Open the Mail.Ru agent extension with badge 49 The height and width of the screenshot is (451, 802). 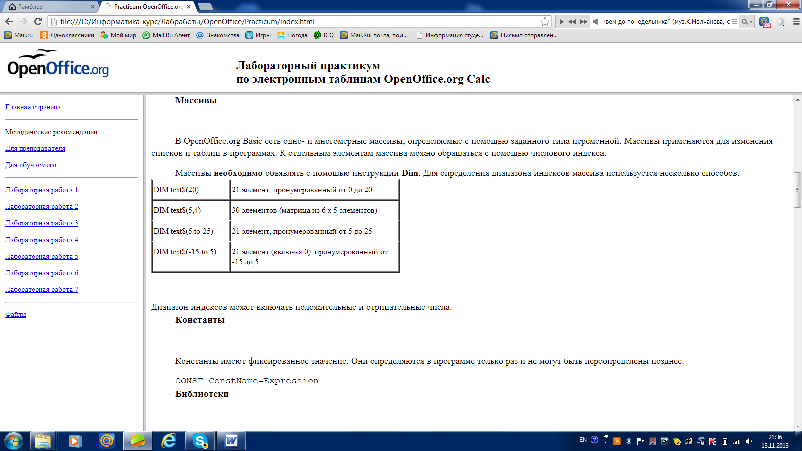pyautogui.click(x=764, y=22)
